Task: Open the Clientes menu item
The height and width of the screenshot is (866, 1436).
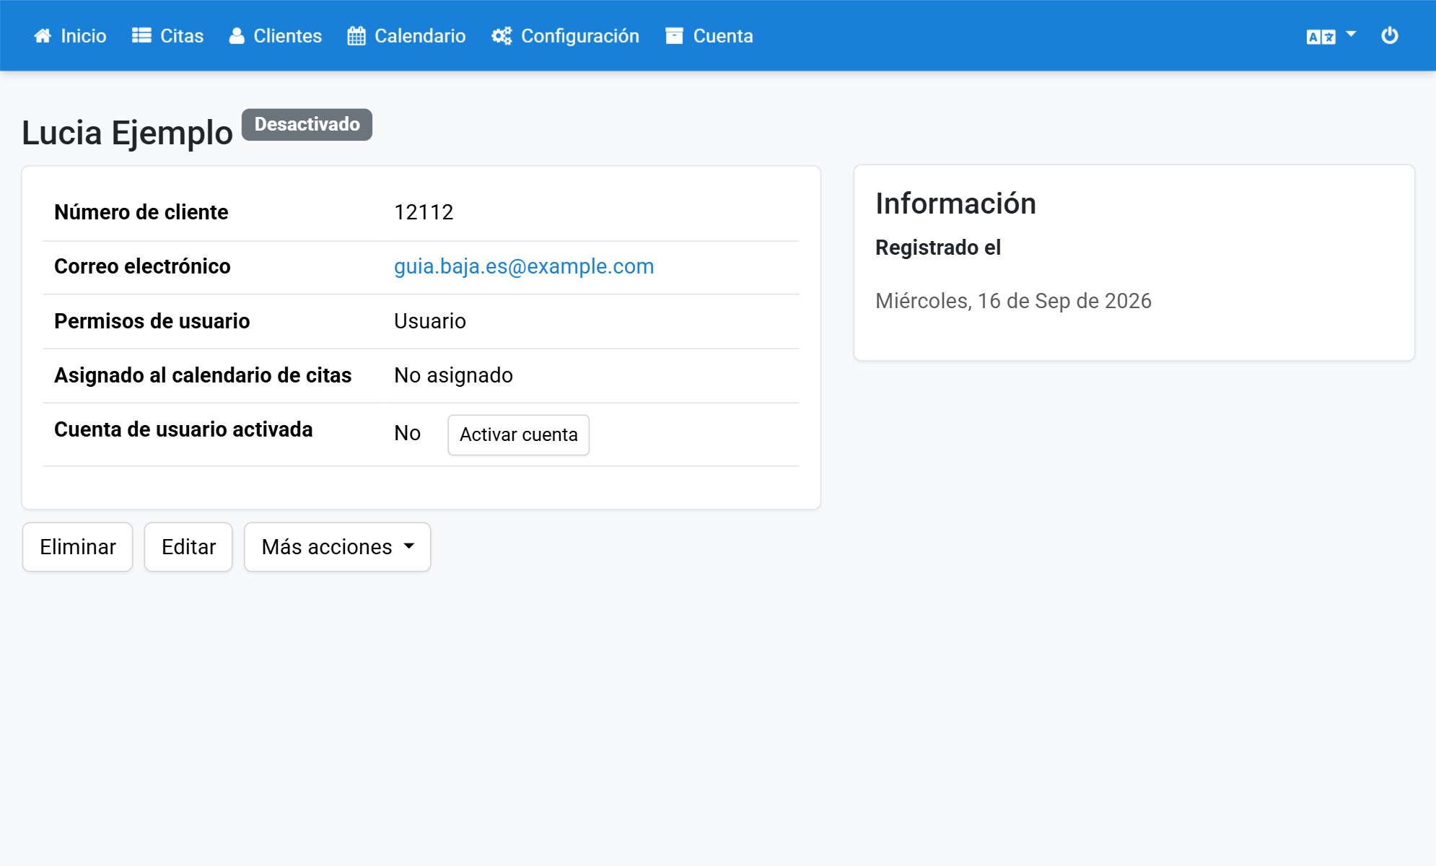Action: click(276, 36)
